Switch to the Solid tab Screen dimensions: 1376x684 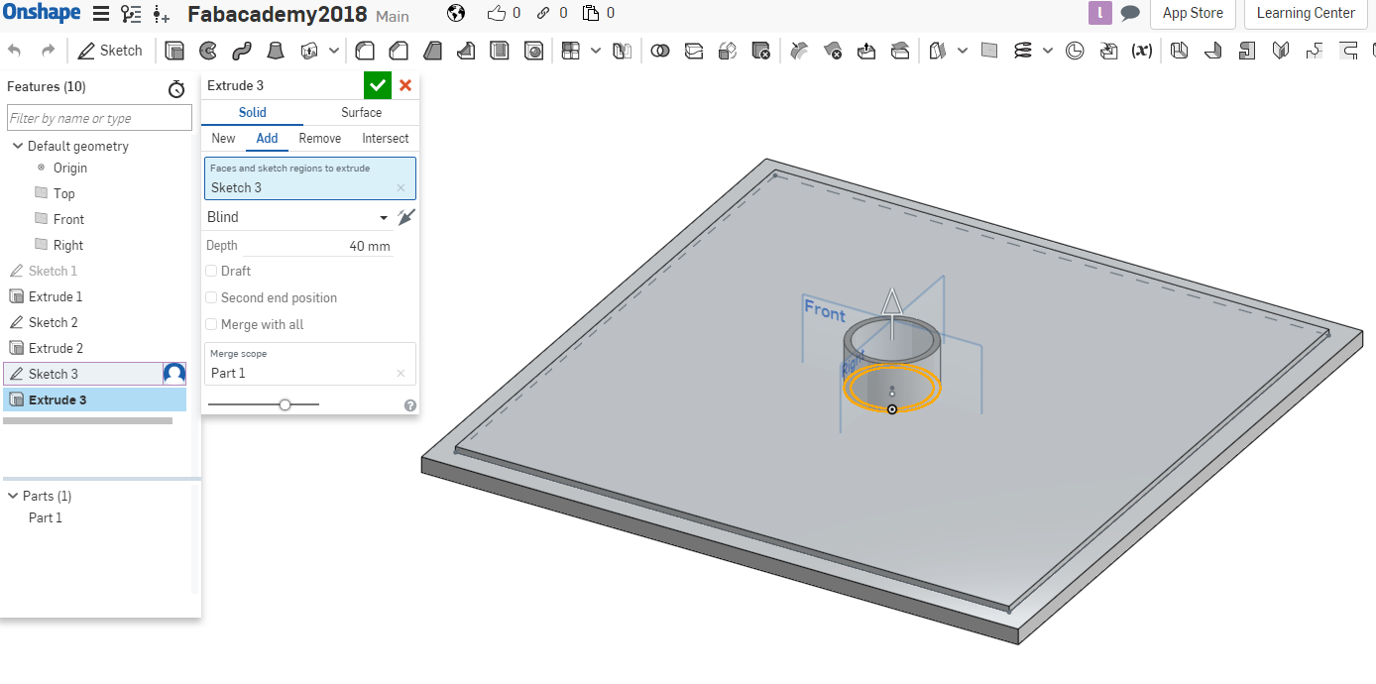click(252, 112)
